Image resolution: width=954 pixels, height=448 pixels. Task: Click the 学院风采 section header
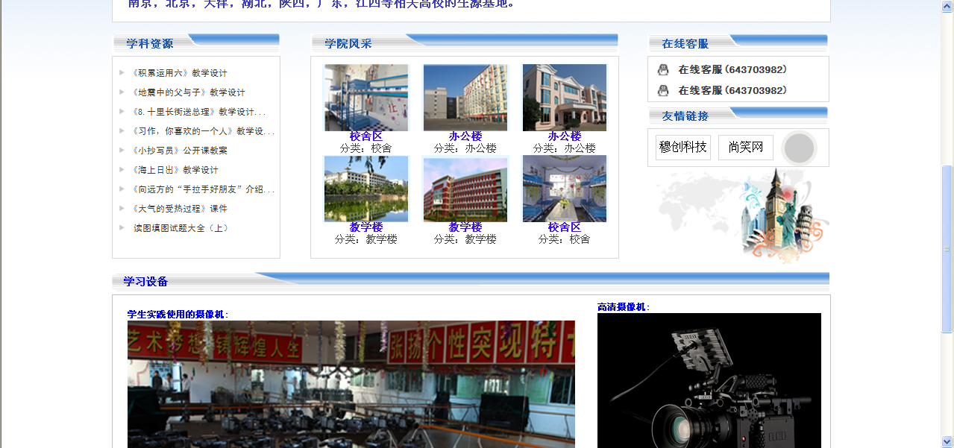point(348,44)
